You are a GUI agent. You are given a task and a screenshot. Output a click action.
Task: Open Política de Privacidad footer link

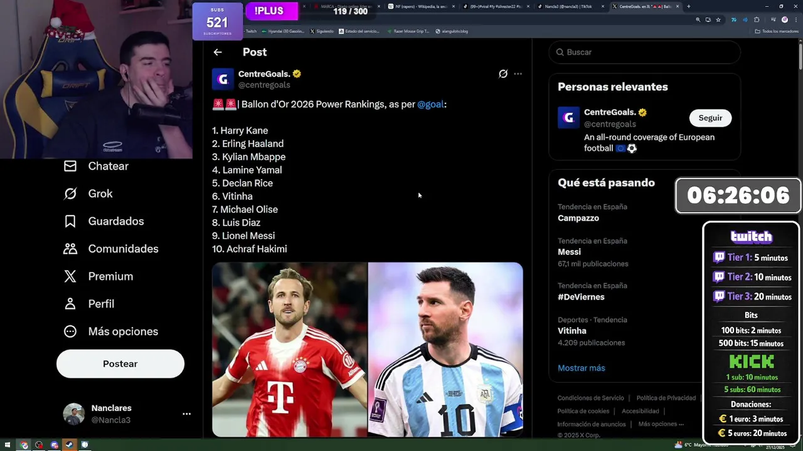coord(666,398)
